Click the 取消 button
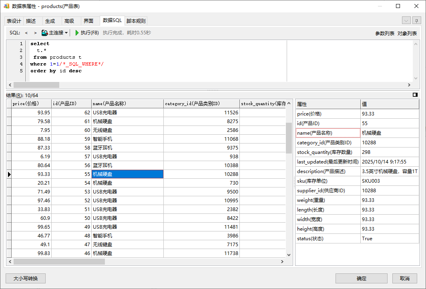The height and width of the screenshot is (289, 426). point(404,278)
